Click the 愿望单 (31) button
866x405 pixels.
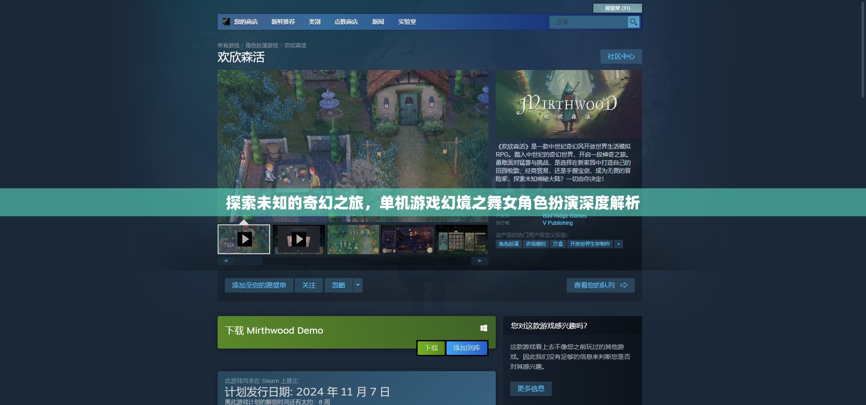[617, 8]
